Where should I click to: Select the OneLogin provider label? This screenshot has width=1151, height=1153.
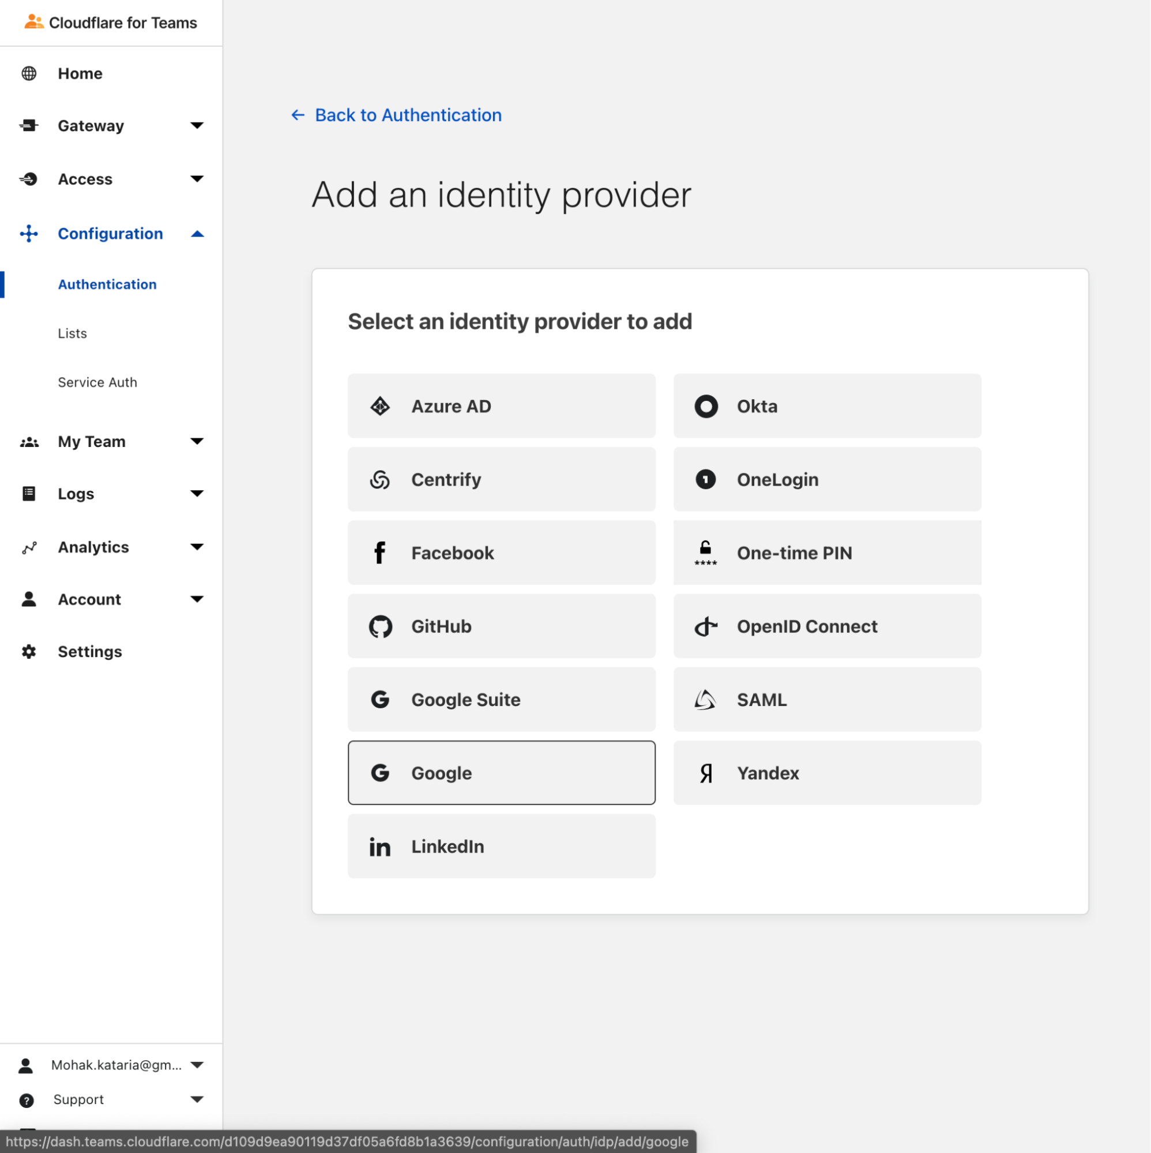778,480
